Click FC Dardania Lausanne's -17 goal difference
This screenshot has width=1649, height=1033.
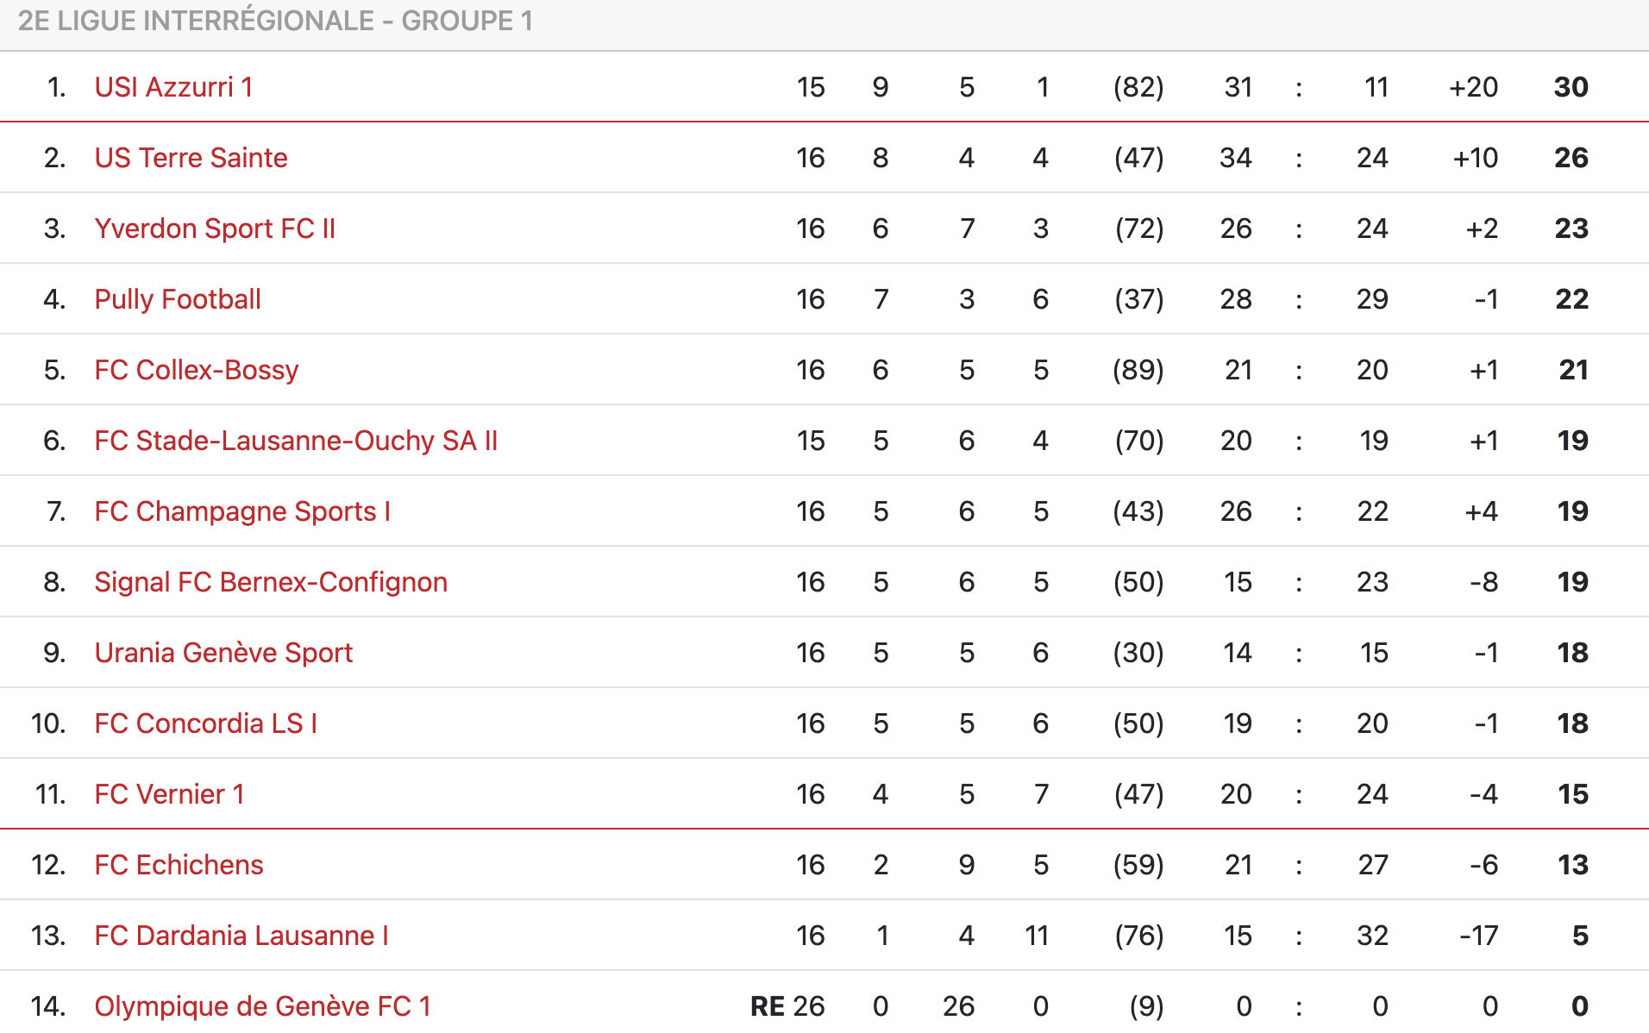pos(1478,936)
